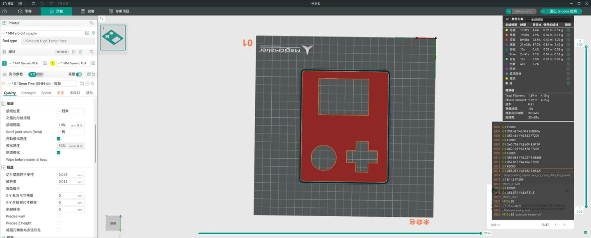
Task: Enable Precise Z height checkbox
Action: pos(58,223)
